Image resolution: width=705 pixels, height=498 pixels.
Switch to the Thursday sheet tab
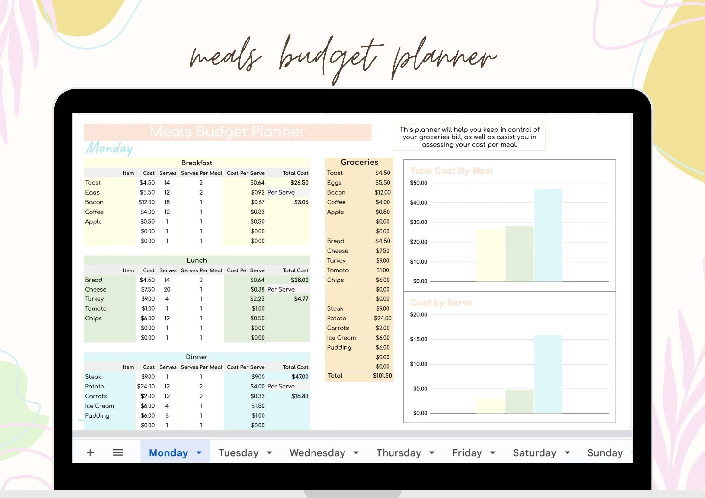(399, 453)
